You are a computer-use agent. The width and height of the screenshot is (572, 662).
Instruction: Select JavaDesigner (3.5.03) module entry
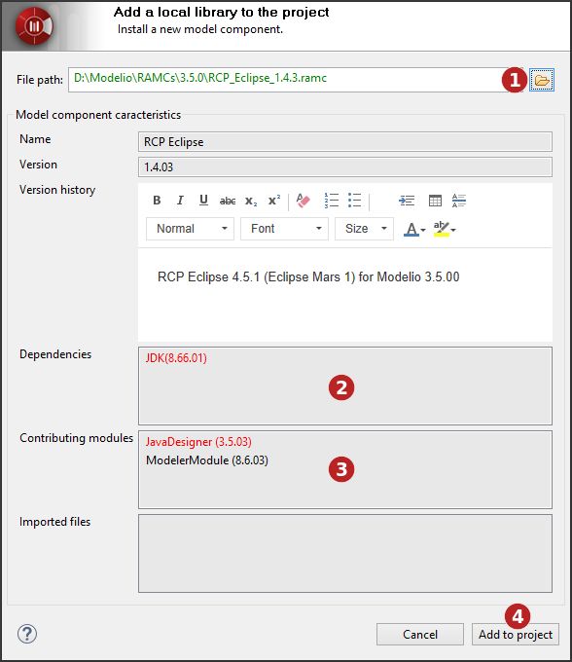point(198,442)
